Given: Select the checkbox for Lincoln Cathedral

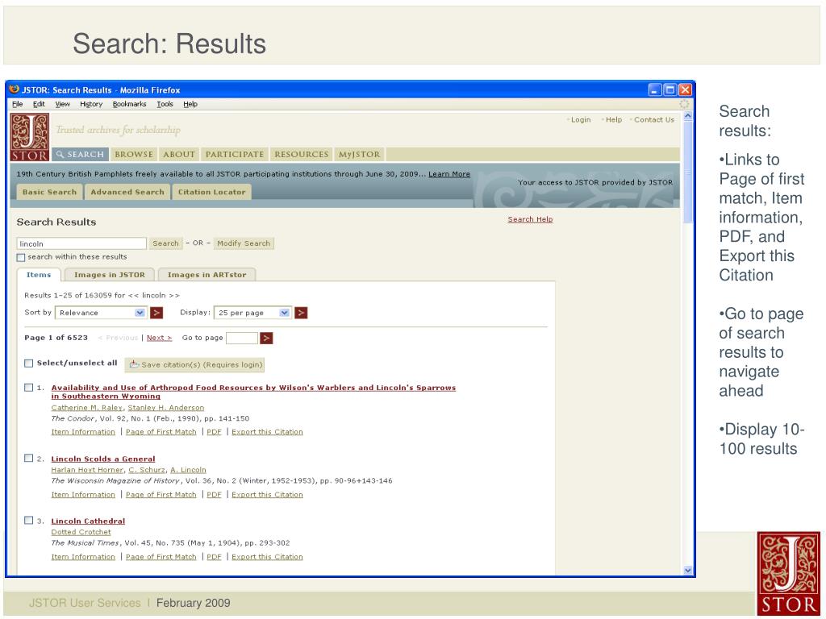Looking at the screenshot, I should 29,520.
